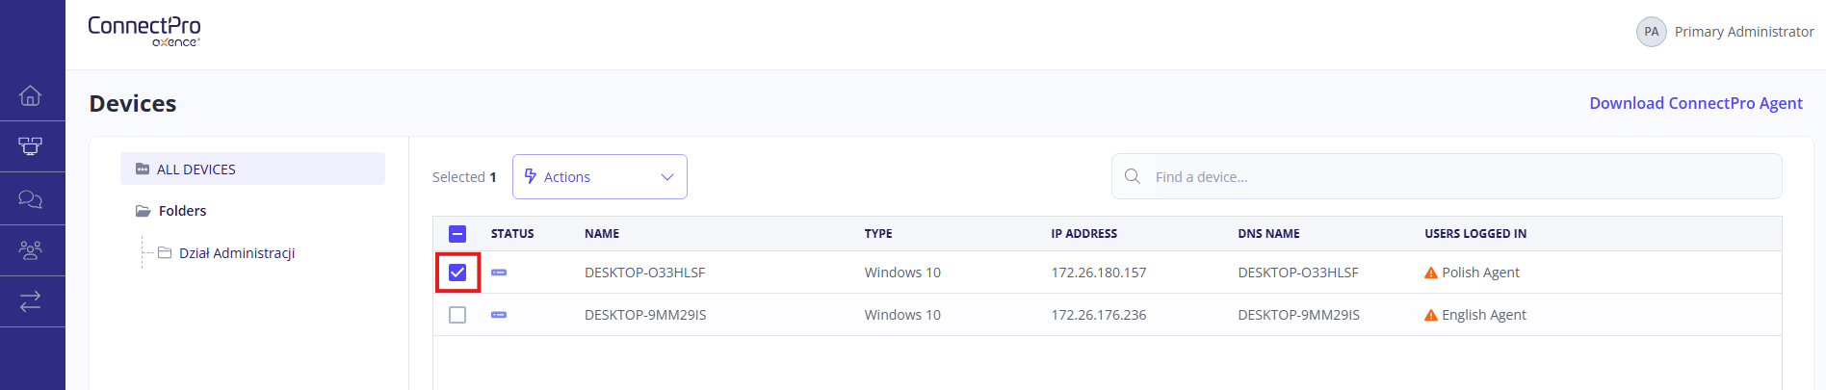Uncheck the DESKTOP-O33HLSF row checkbox

tap(457, 273)
